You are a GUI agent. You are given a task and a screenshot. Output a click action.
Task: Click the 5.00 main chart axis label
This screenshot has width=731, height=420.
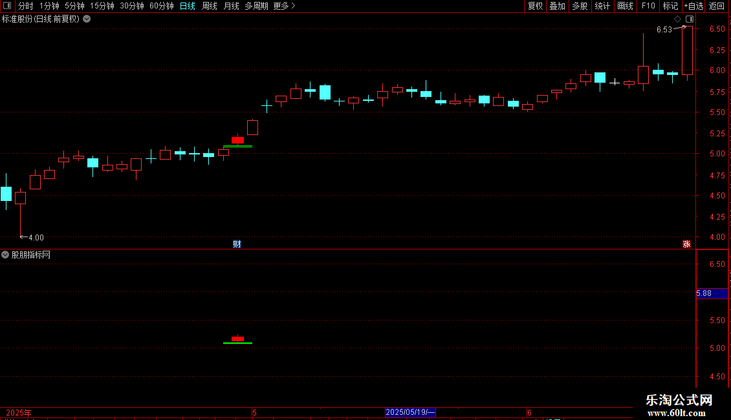pos(717,154)
